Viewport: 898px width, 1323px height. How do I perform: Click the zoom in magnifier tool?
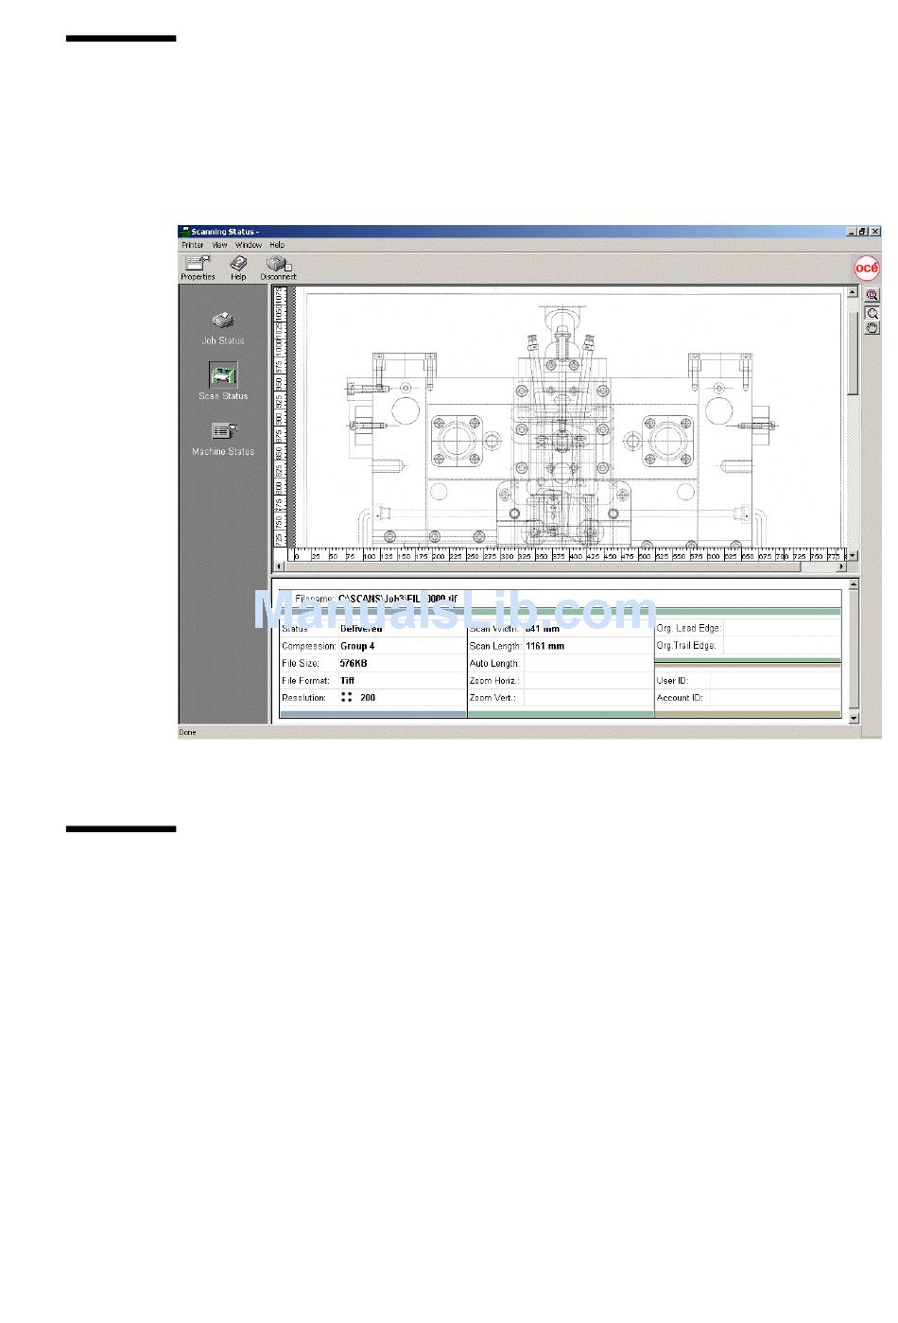[x=872, y=296]
